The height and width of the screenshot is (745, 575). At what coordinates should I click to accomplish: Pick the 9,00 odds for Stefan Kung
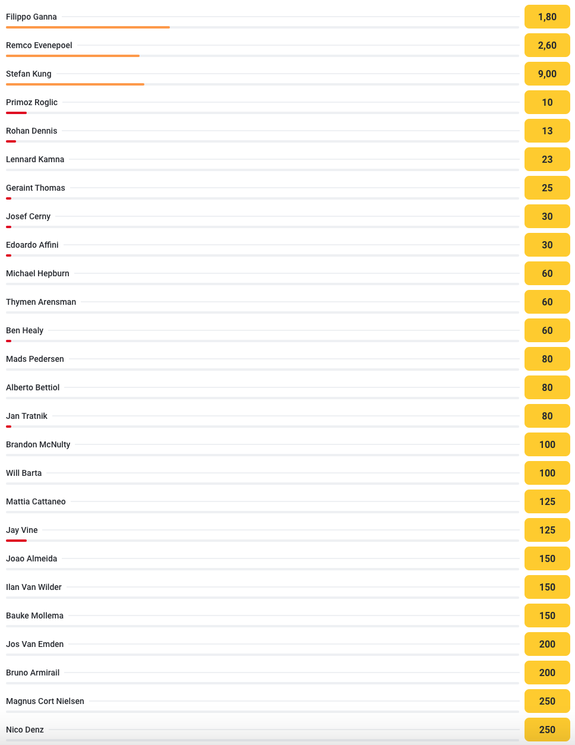click(x=547, y=74)
